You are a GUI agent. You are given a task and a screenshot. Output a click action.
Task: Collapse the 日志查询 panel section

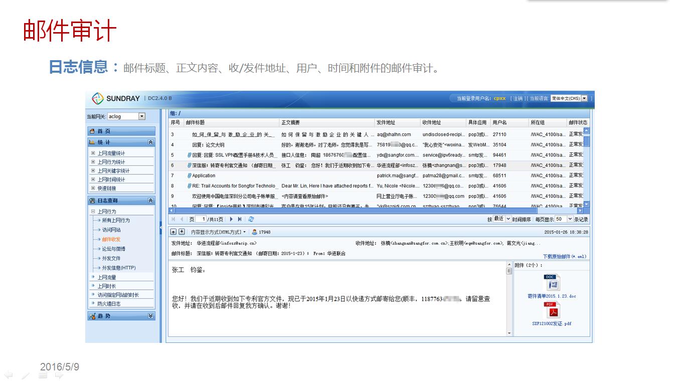pos(150,201)
